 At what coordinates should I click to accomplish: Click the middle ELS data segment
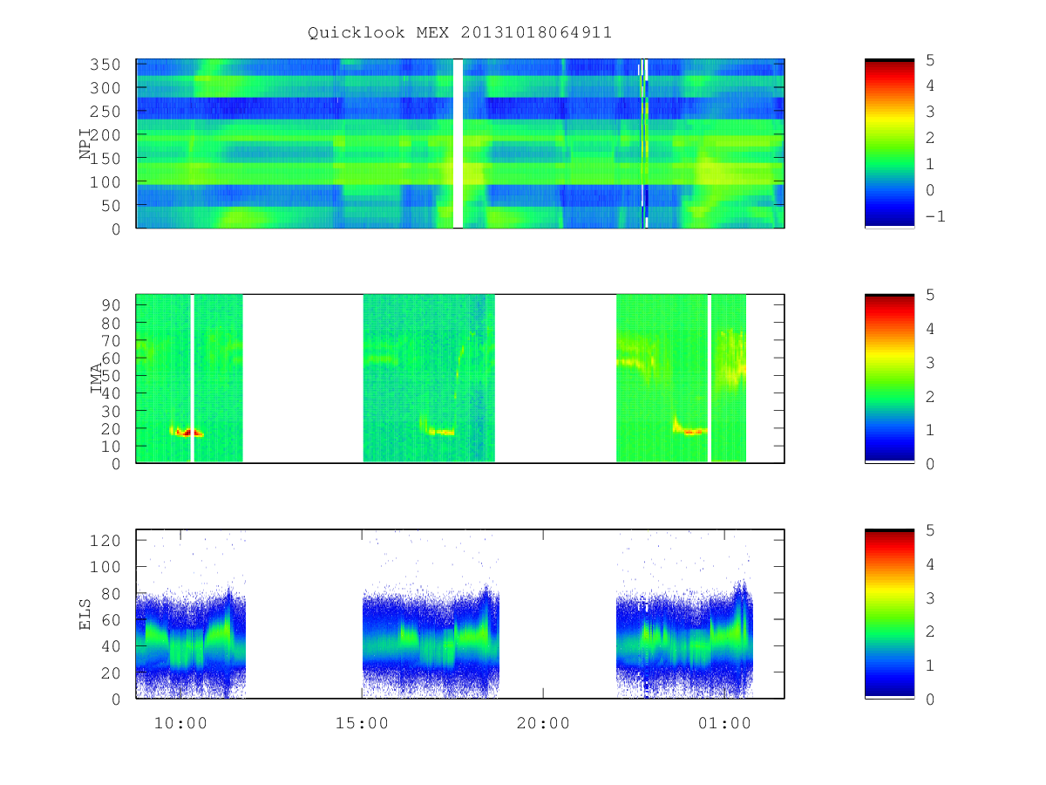(431, 641)
